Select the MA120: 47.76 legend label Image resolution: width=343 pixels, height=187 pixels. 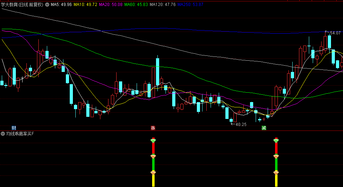coord(163,4)
